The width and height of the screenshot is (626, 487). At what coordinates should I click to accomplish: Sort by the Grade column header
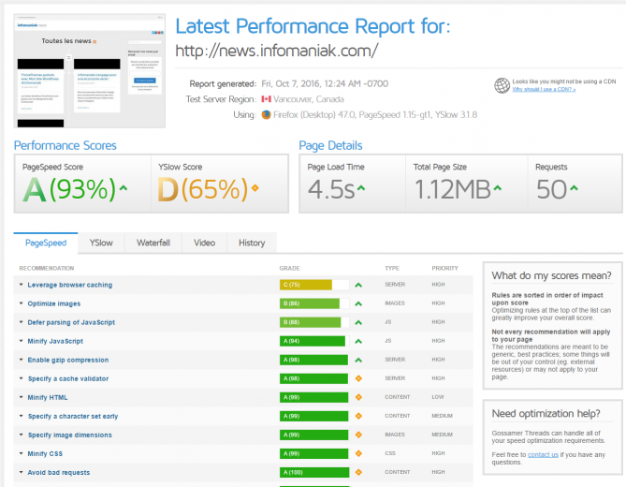(x=289, y=268)
